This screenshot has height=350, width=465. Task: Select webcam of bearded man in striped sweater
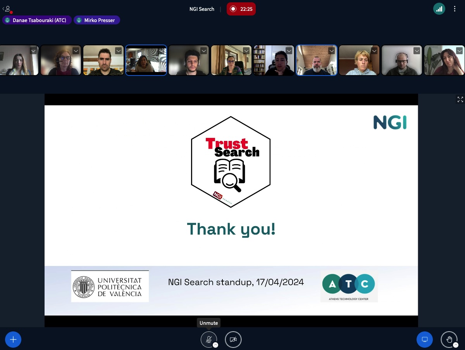pyautogui.click(x=103, y=60)
